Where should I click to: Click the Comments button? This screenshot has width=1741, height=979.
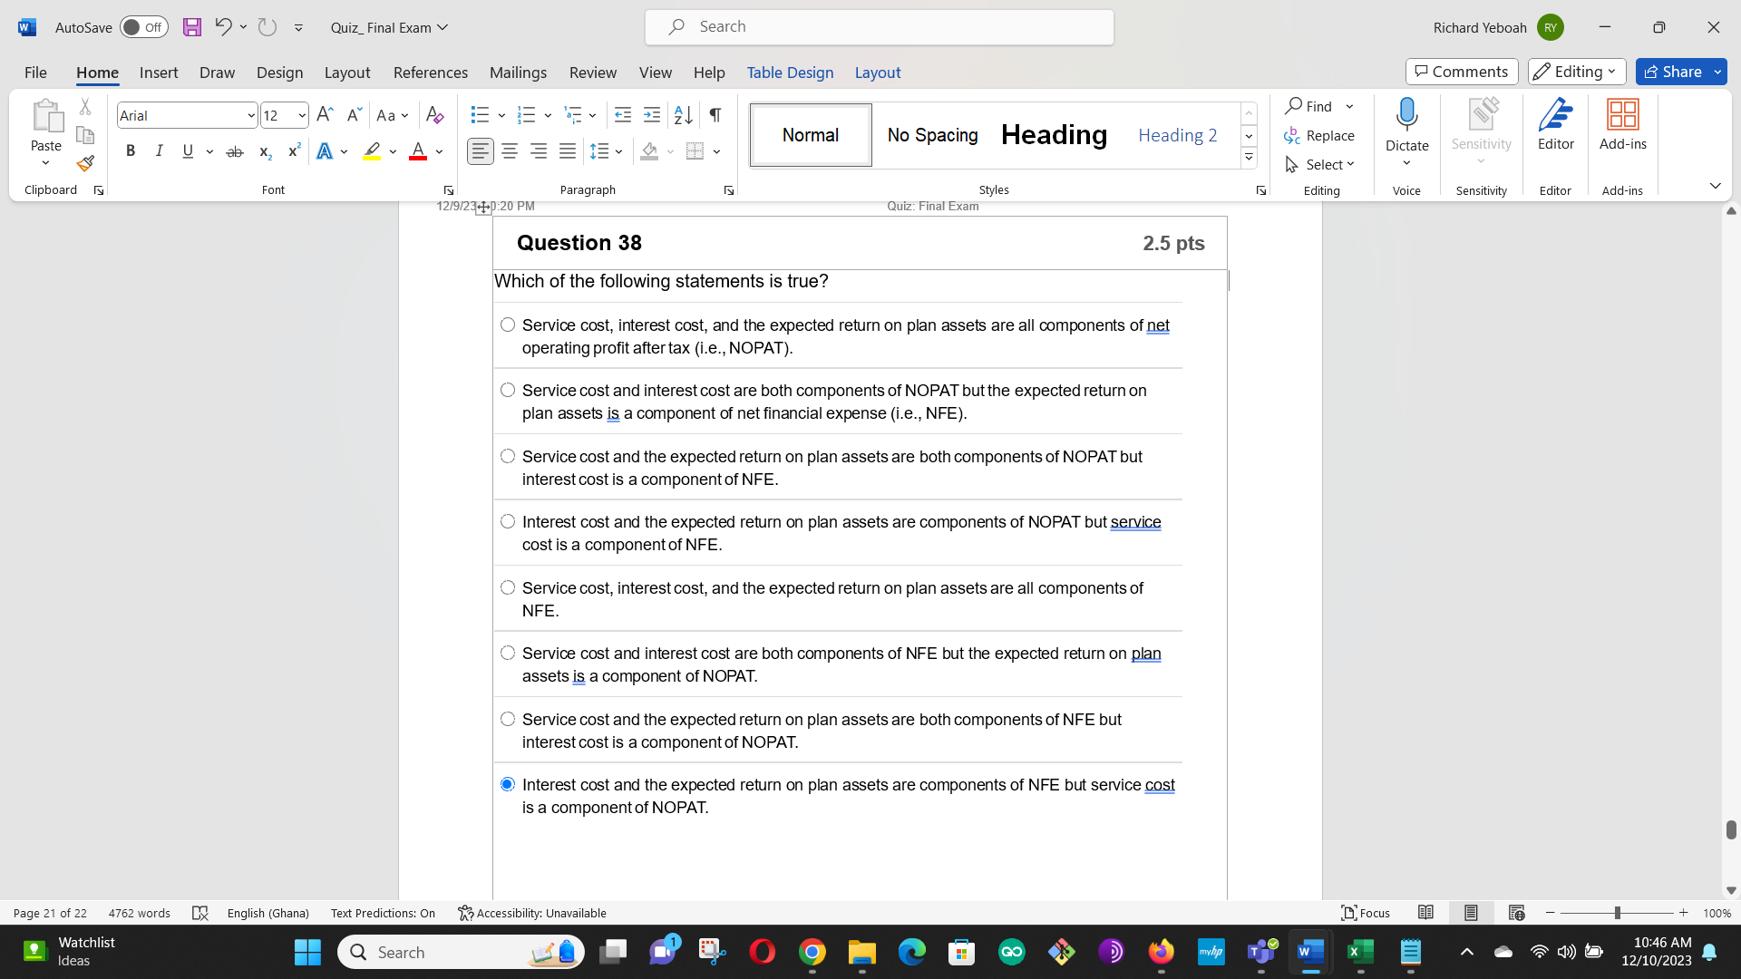(1462, 72)
